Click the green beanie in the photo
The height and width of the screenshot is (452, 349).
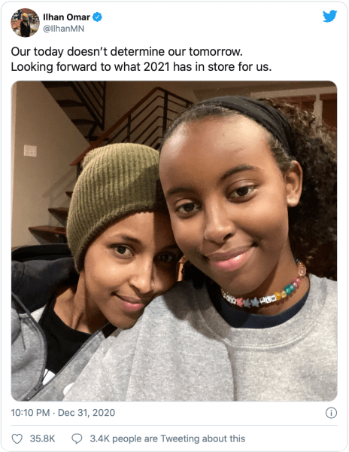click(x=113, y=196)
